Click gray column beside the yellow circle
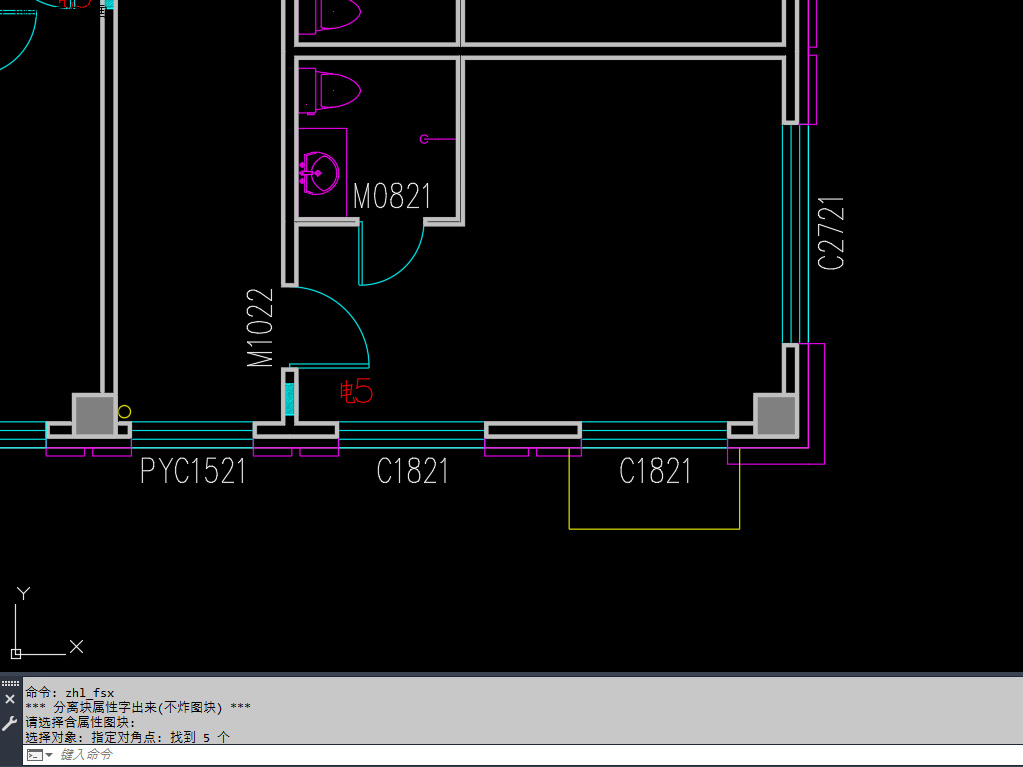The image size is (1023, 767). [95, 414]
